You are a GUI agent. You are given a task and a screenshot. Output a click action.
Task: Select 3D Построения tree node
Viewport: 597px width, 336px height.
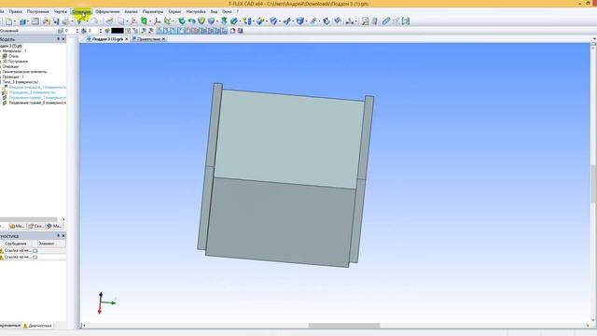click(15, 61)
